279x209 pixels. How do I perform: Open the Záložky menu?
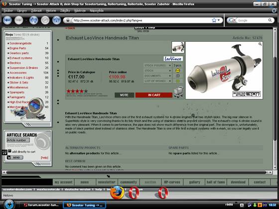click(x=65, y=10)
